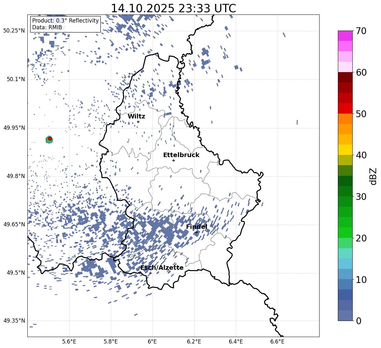Image resolution: width=381 pixels, height=348 pixels.
Task: Click the 60 tick on colorbar
Action: [x=361, y=72]
